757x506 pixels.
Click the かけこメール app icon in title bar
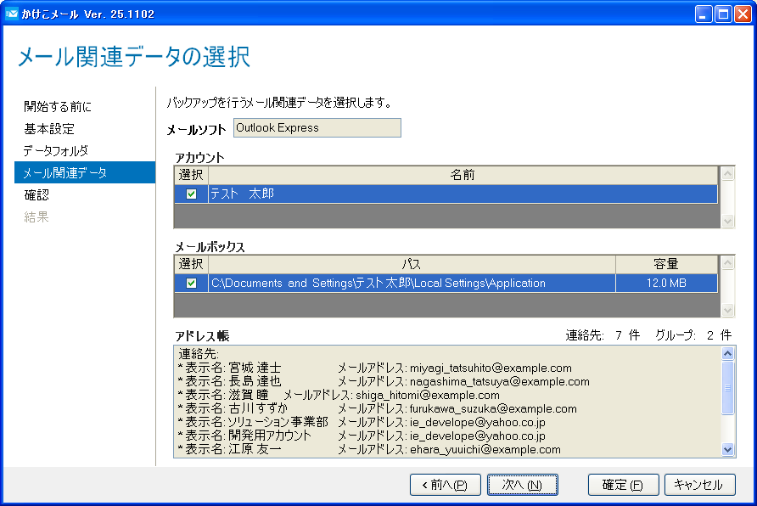coord(12,14)
